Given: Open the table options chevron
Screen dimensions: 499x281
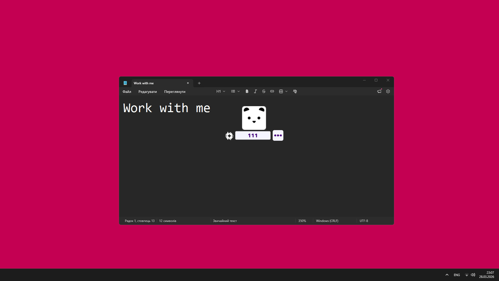Looking at the screenshot, I should pyautogui.click(x=286, y=91).
